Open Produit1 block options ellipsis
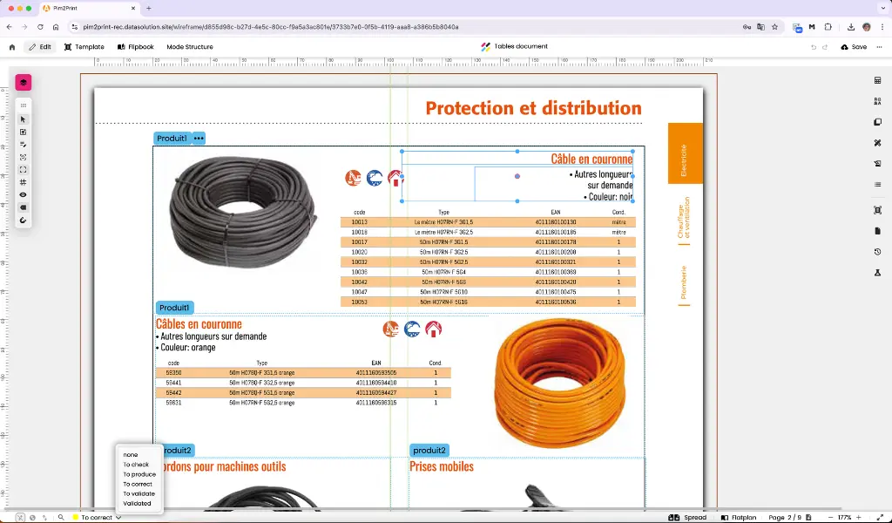The height and width of the screenshot is (523, 892). (x=199, y=139)
